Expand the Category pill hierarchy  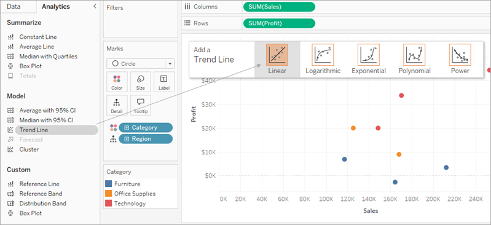coord(127,127)
